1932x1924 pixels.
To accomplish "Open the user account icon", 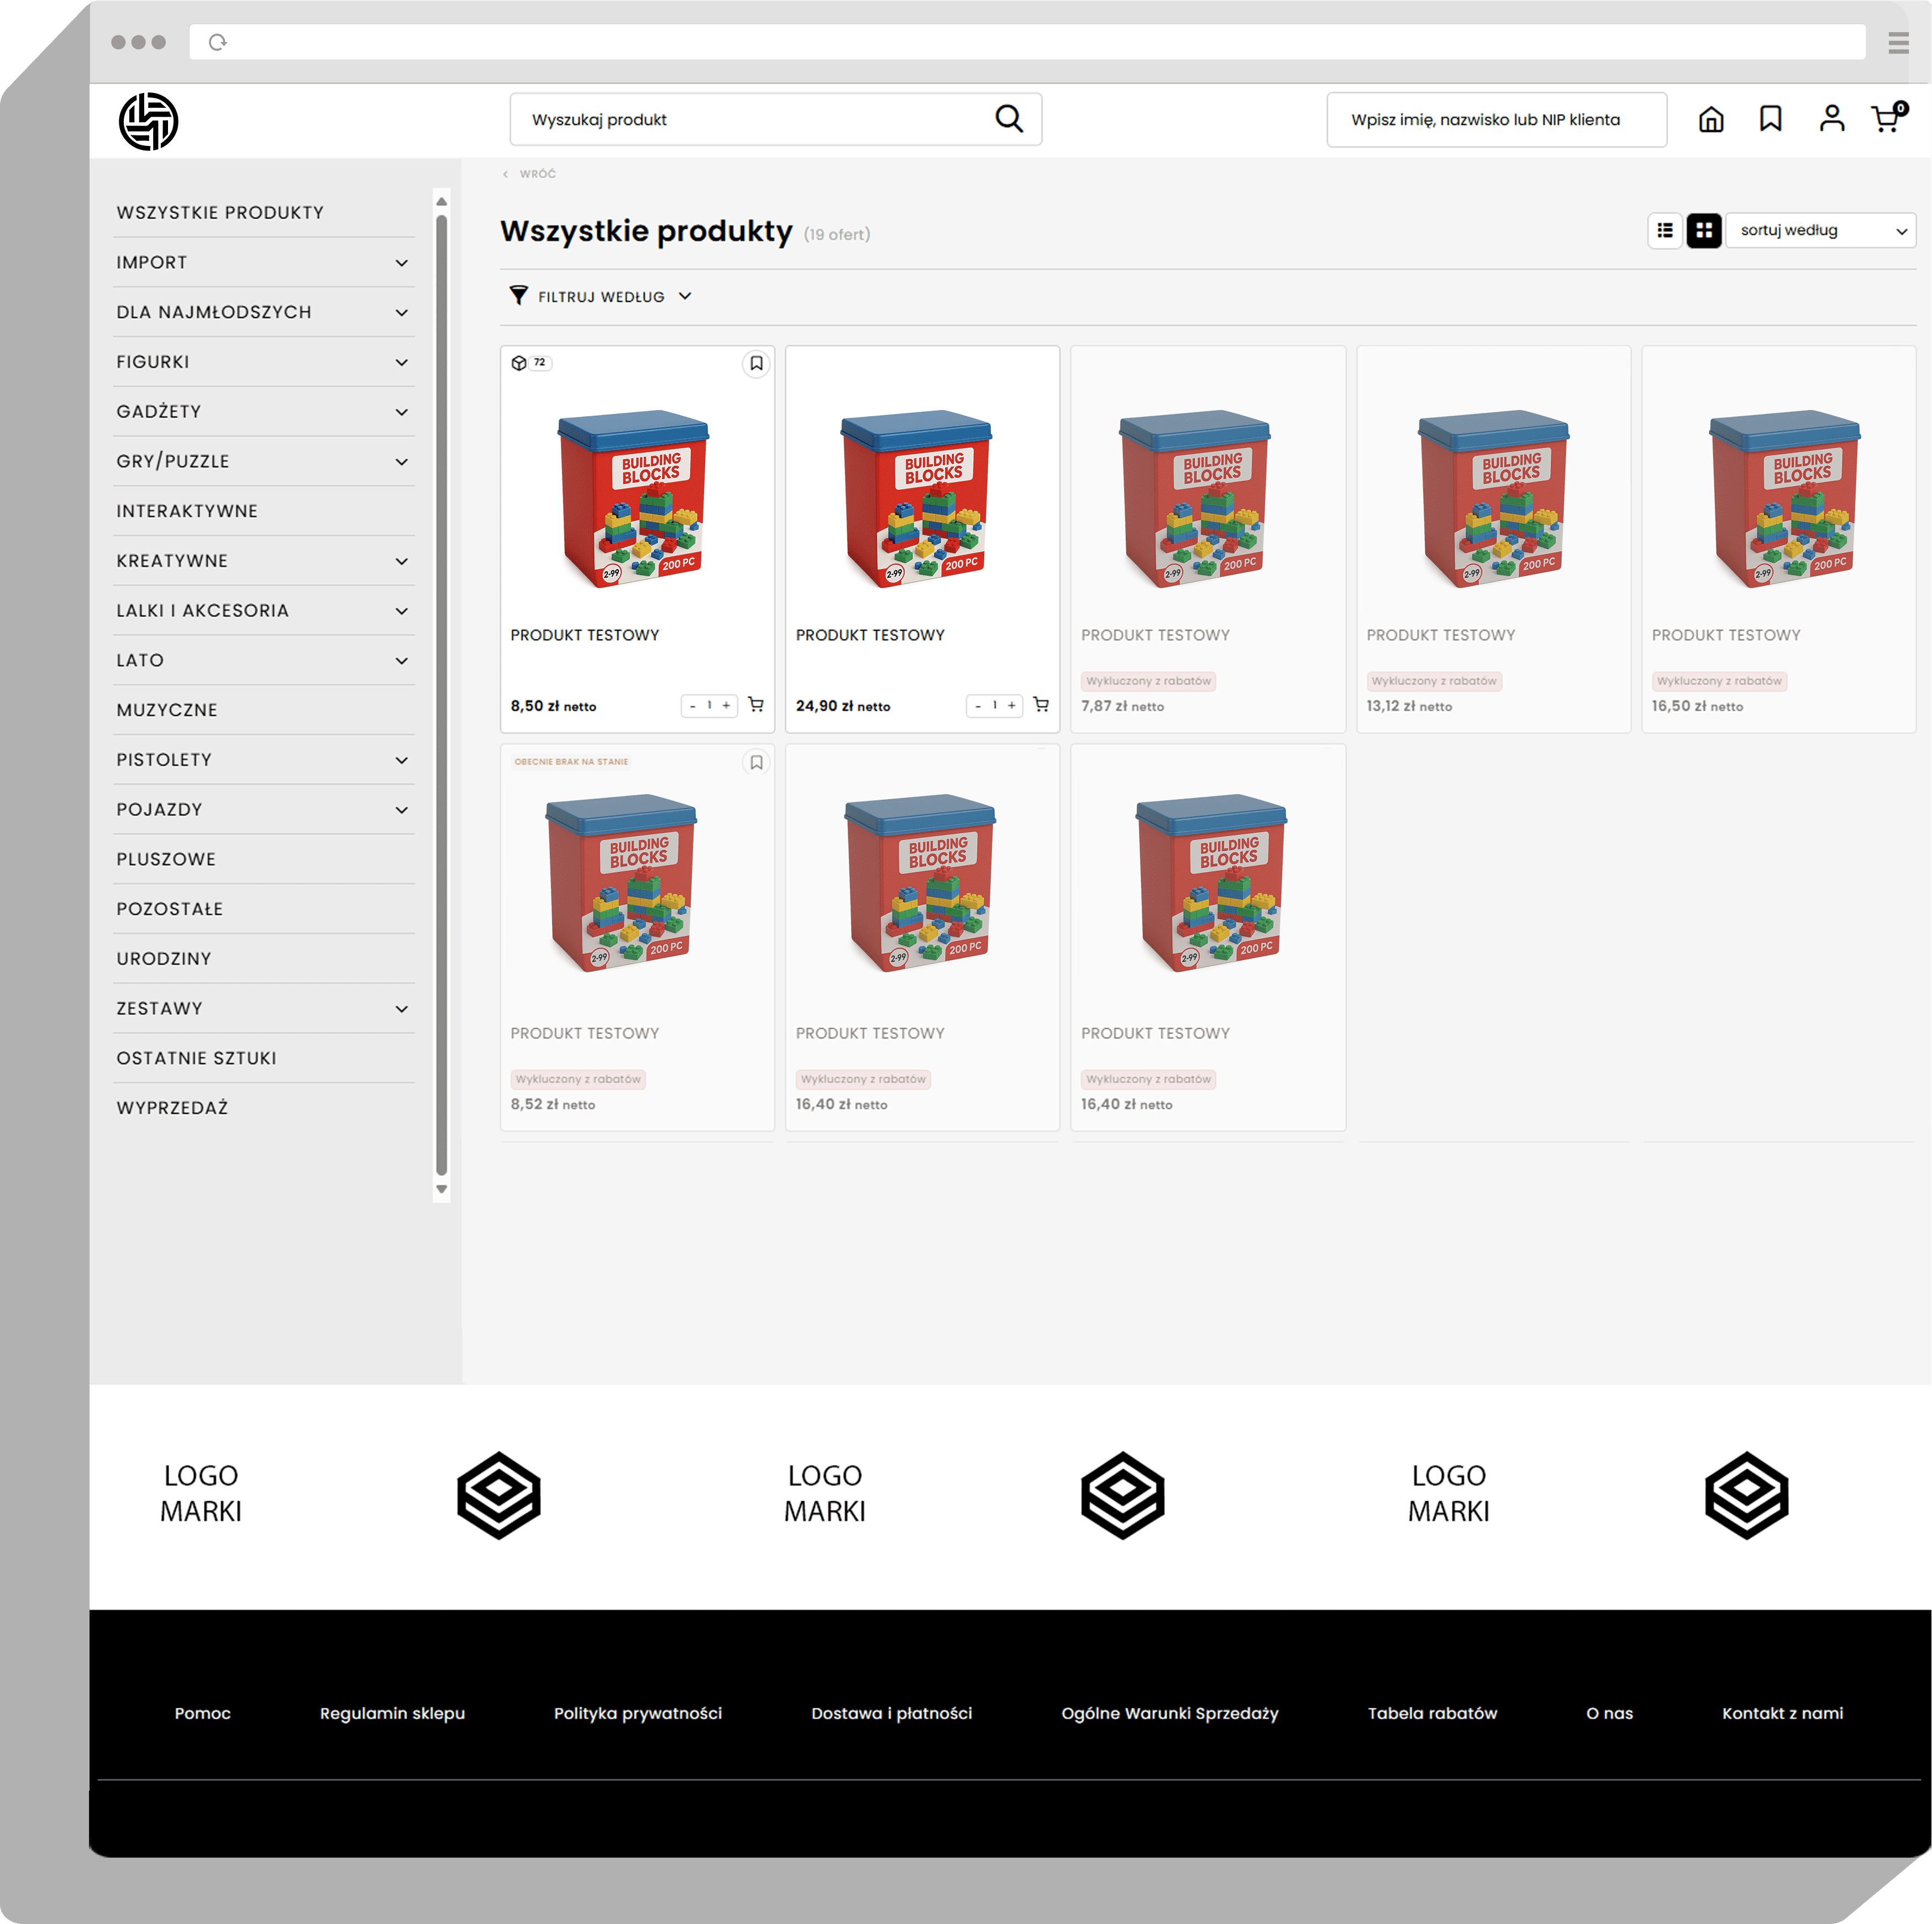I will point(1831,119).
